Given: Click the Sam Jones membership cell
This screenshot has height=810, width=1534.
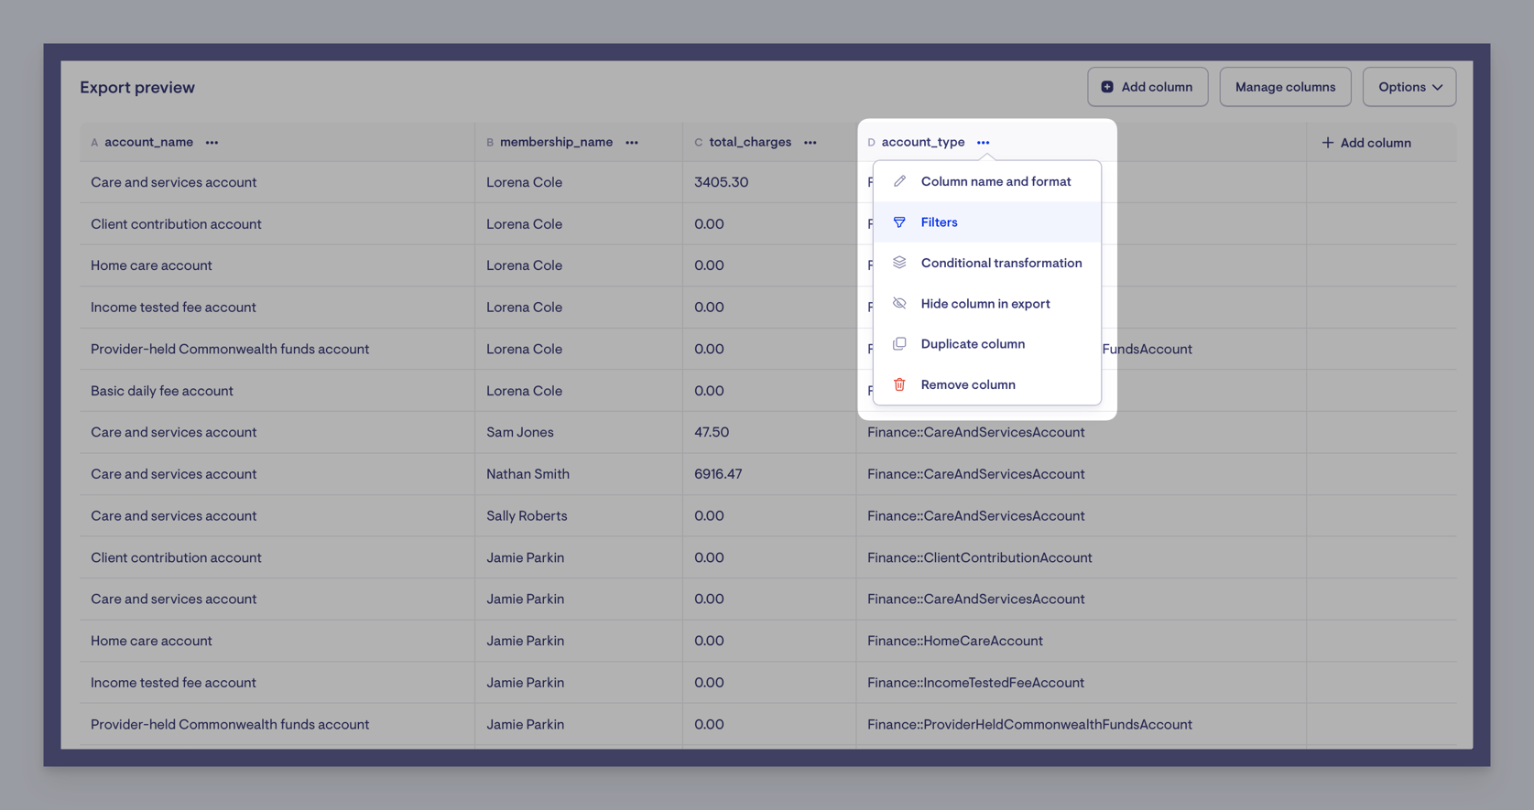Looking at the screenshot, I should 579,432.
